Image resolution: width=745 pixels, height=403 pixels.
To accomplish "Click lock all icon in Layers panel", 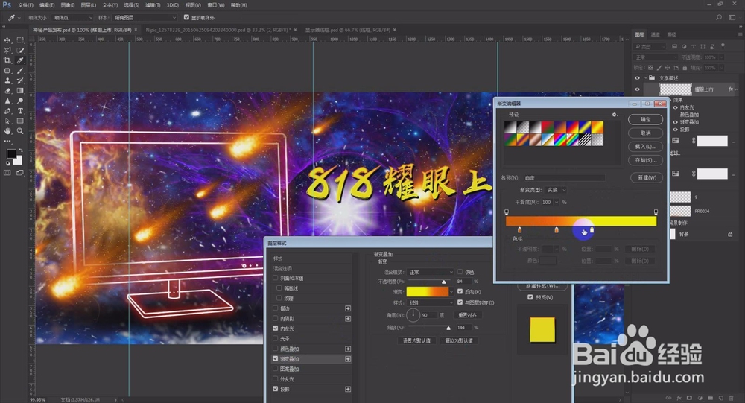I will coord(685,68).
